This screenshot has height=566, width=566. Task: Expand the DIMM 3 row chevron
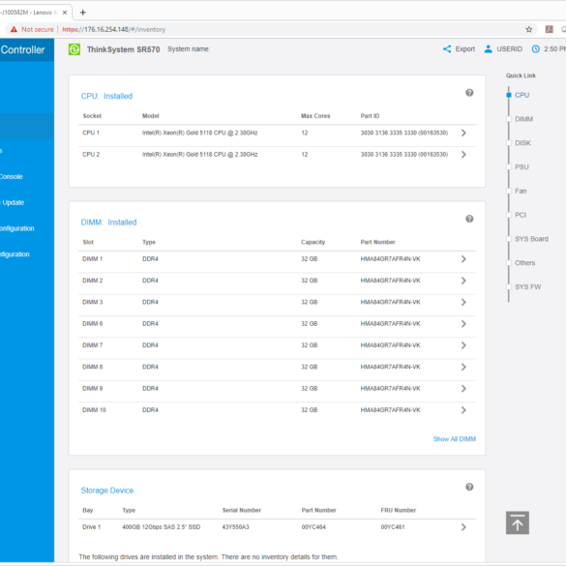463,303
